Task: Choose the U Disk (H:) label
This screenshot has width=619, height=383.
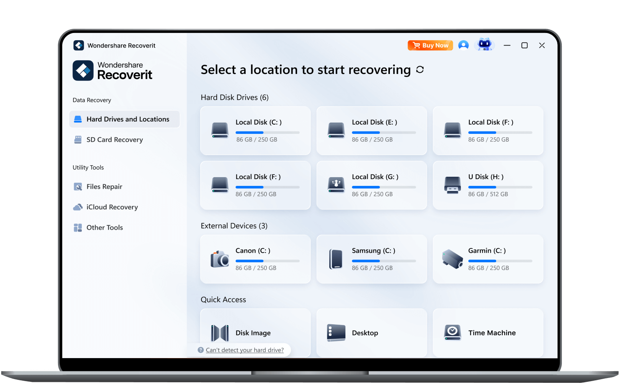Action: click(486, 177)
